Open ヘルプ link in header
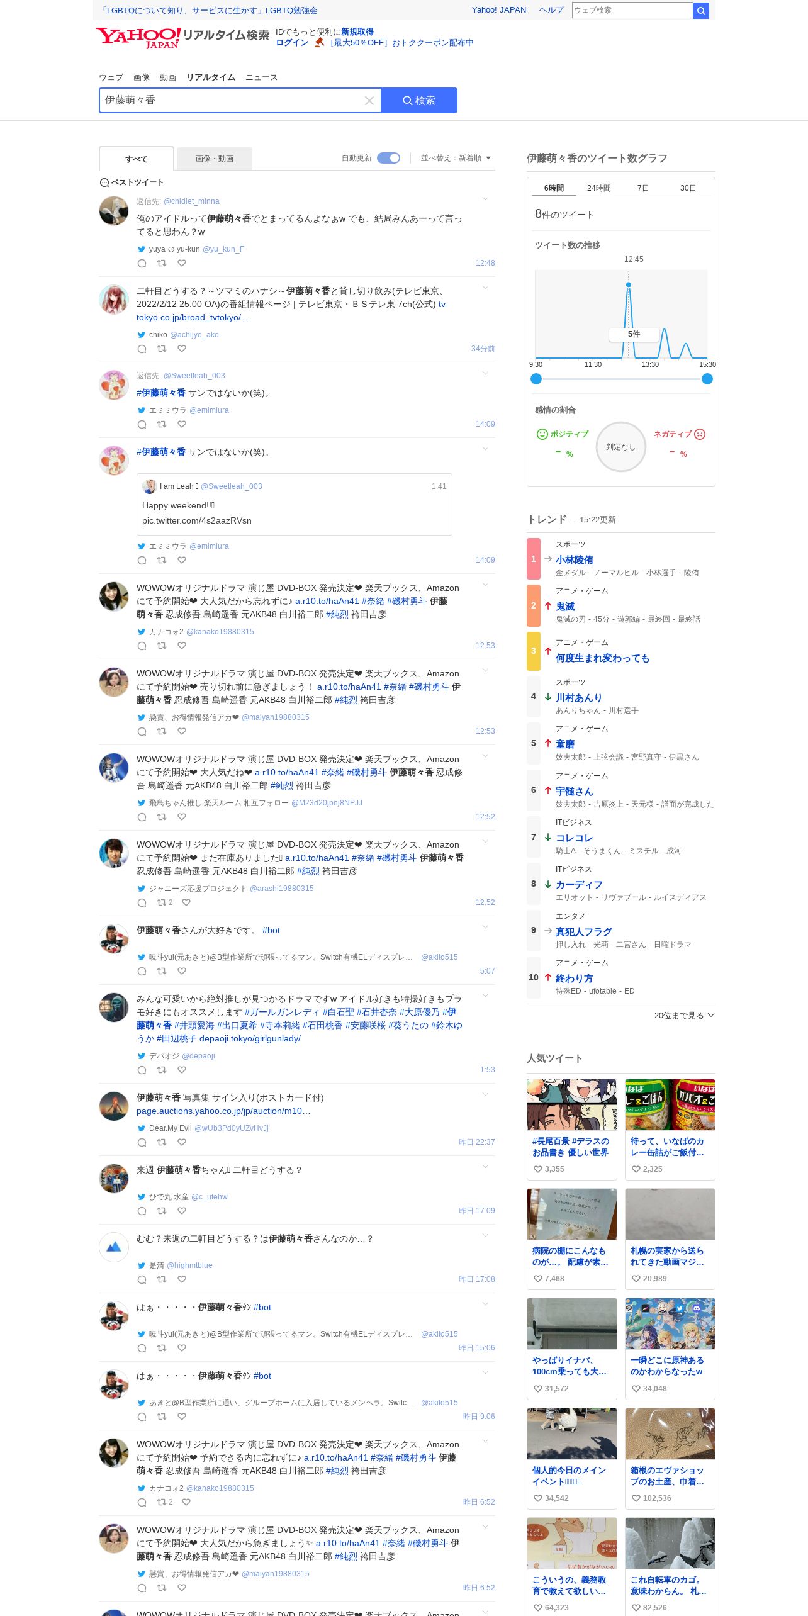 pyautogui.click(x=551, y=10)
